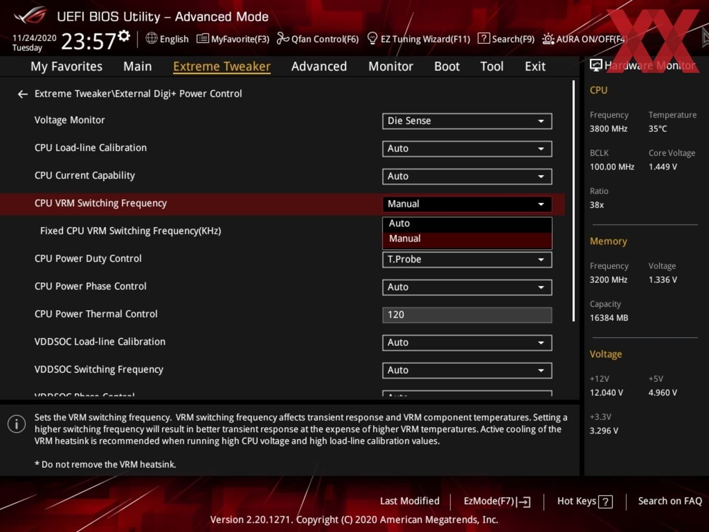Select Fixed CPU VRM Switching Frequency(KHz) label

click(130, 231)
